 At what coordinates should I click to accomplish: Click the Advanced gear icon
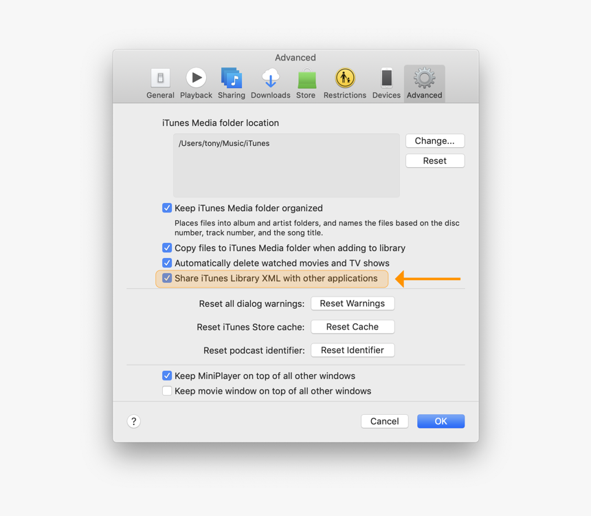coord(424,78)
